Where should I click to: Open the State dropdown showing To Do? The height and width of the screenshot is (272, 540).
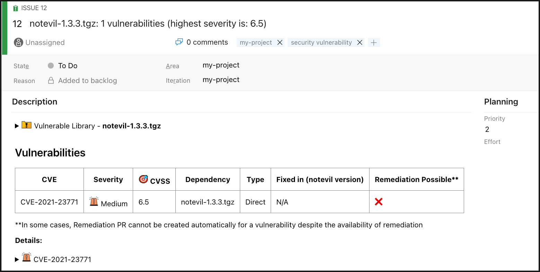click(68, 66)
